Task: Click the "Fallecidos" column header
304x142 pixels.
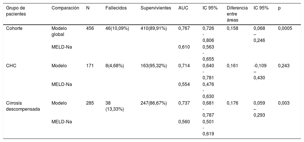Action: (x=116, y=8)
